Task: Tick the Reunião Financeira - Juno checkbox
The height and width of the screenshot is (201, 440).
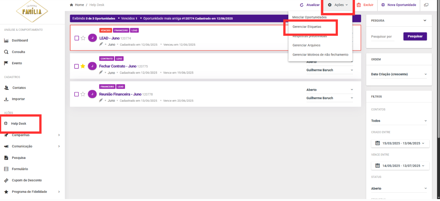Action: 76,94
